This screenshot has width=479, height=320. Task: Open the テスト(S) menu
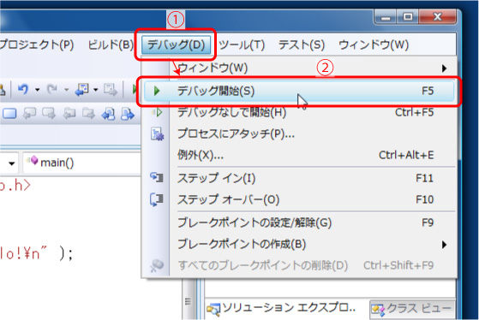[x=302, y=44]
